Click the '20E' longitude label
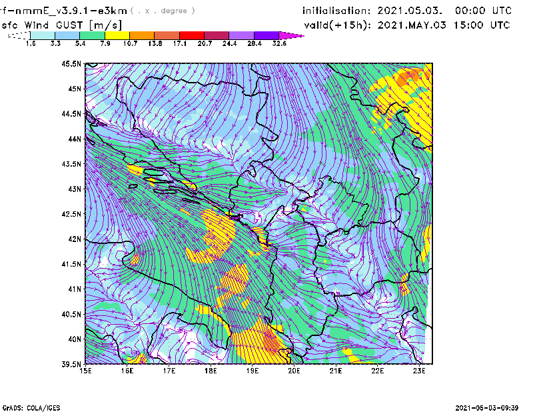The width and height of the screenshot is (533, 412). [x=294, y=371]
